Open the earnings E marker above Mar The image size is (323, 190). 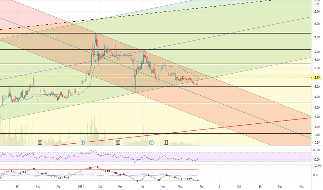tap(118, 142)
